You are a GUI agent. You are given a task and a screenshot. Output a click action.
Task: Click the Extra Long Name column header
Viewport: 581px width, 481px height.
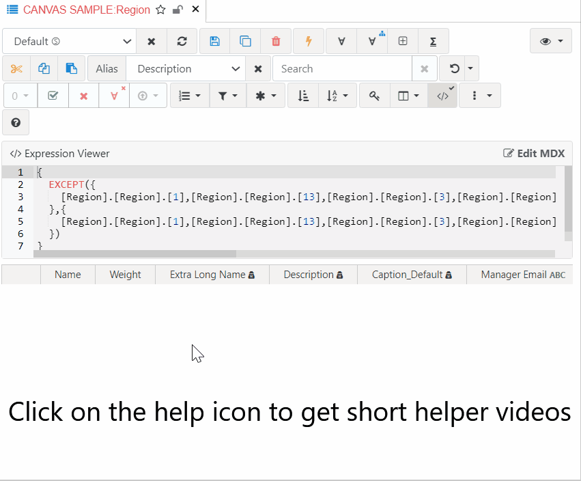click(x=212, y=275)
